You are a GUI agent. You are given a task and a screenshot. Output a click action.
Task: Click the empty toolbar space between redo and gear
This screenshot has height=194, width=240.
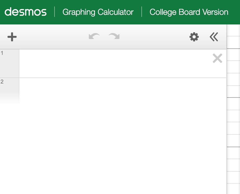154,37
